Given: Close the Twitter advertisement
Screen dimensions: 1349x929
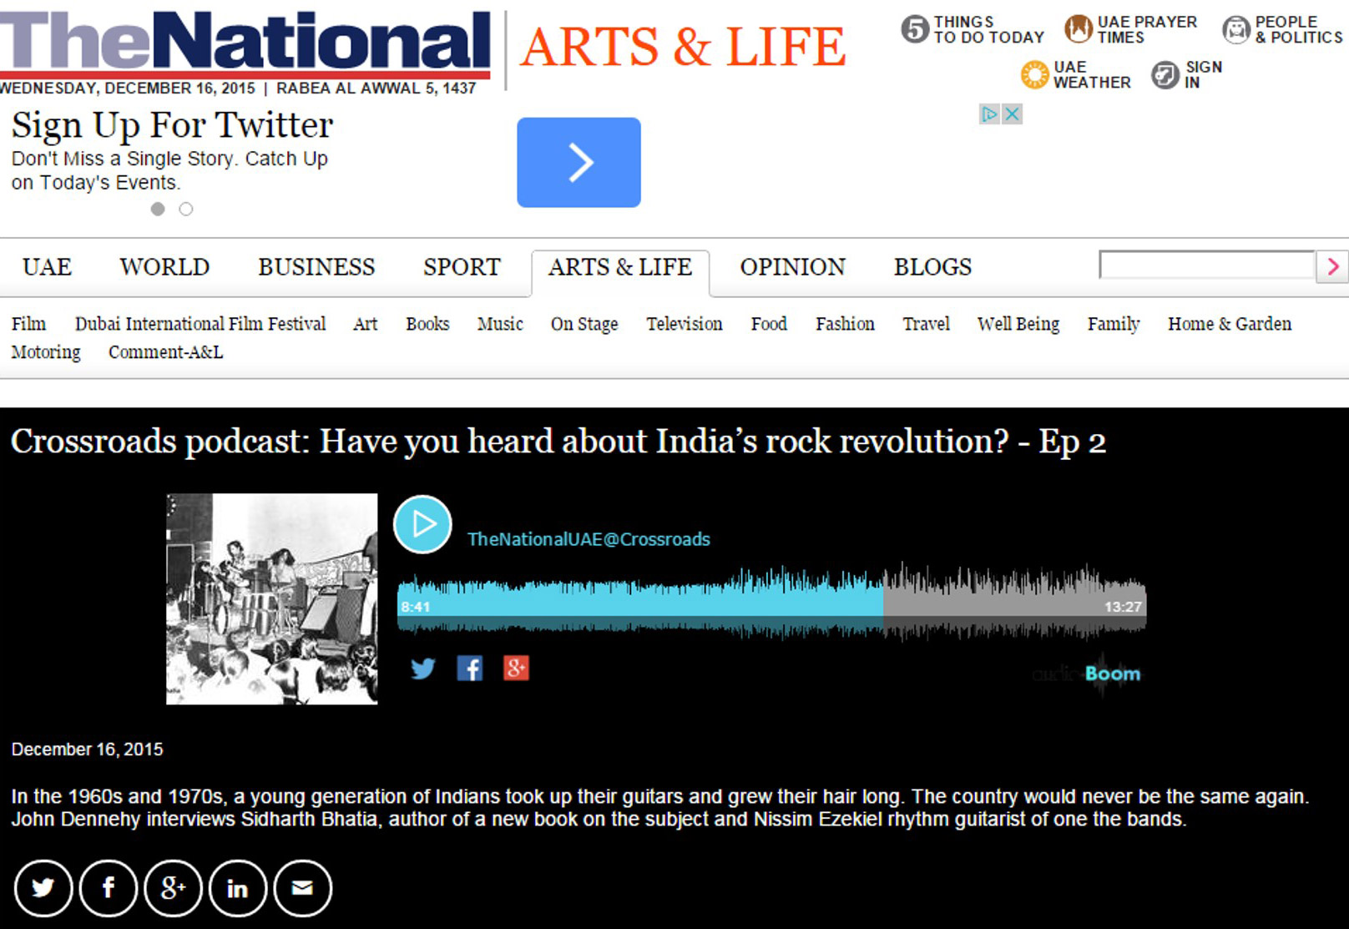Looking at the screenshot, I should (x=1012, y=114).
